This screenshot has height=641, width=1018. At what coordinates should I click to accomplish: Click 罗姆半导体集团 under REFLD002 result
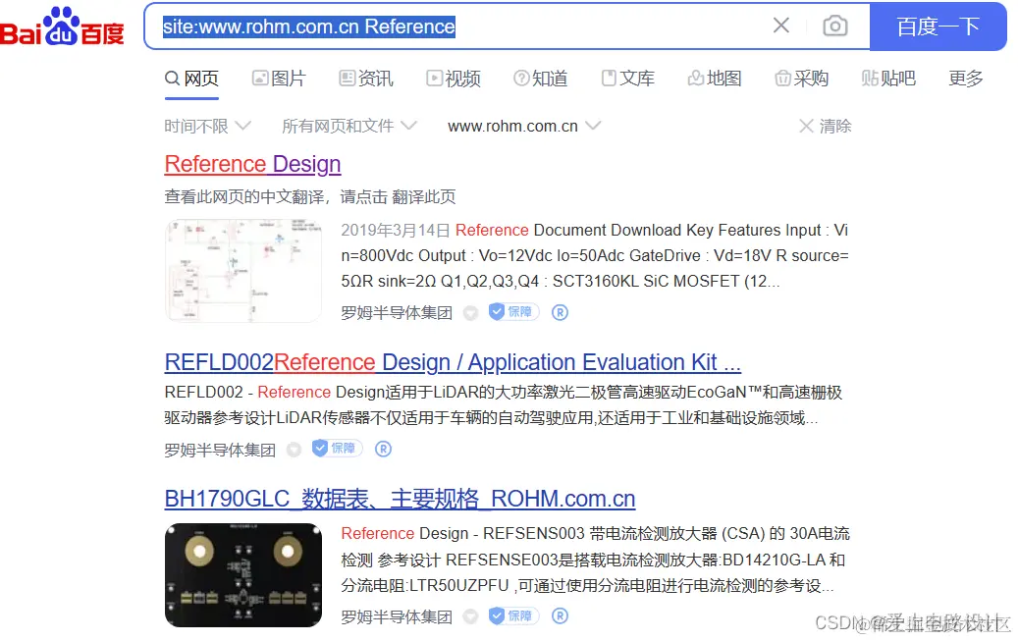(x=220, y=450)
